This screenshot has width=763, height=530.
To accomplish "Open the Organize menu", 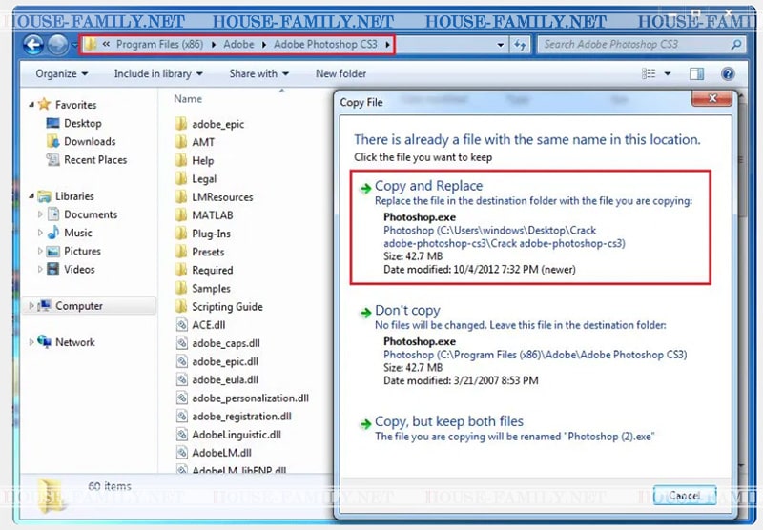I will (61, 74).
